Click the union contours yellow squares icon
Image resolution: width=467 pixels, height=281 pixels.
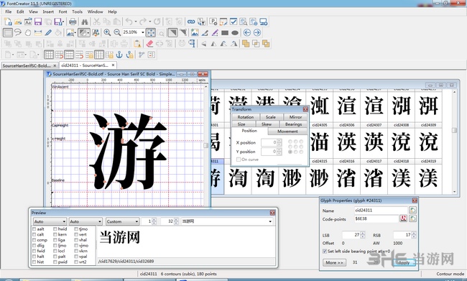pos(246,44)
